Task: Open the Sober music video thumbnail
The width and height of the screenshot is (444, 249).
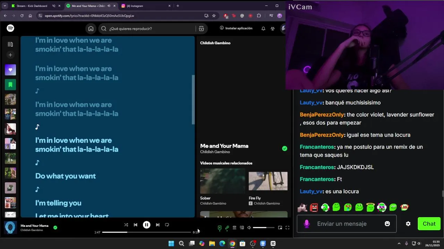Action: (x=223, y=181)
